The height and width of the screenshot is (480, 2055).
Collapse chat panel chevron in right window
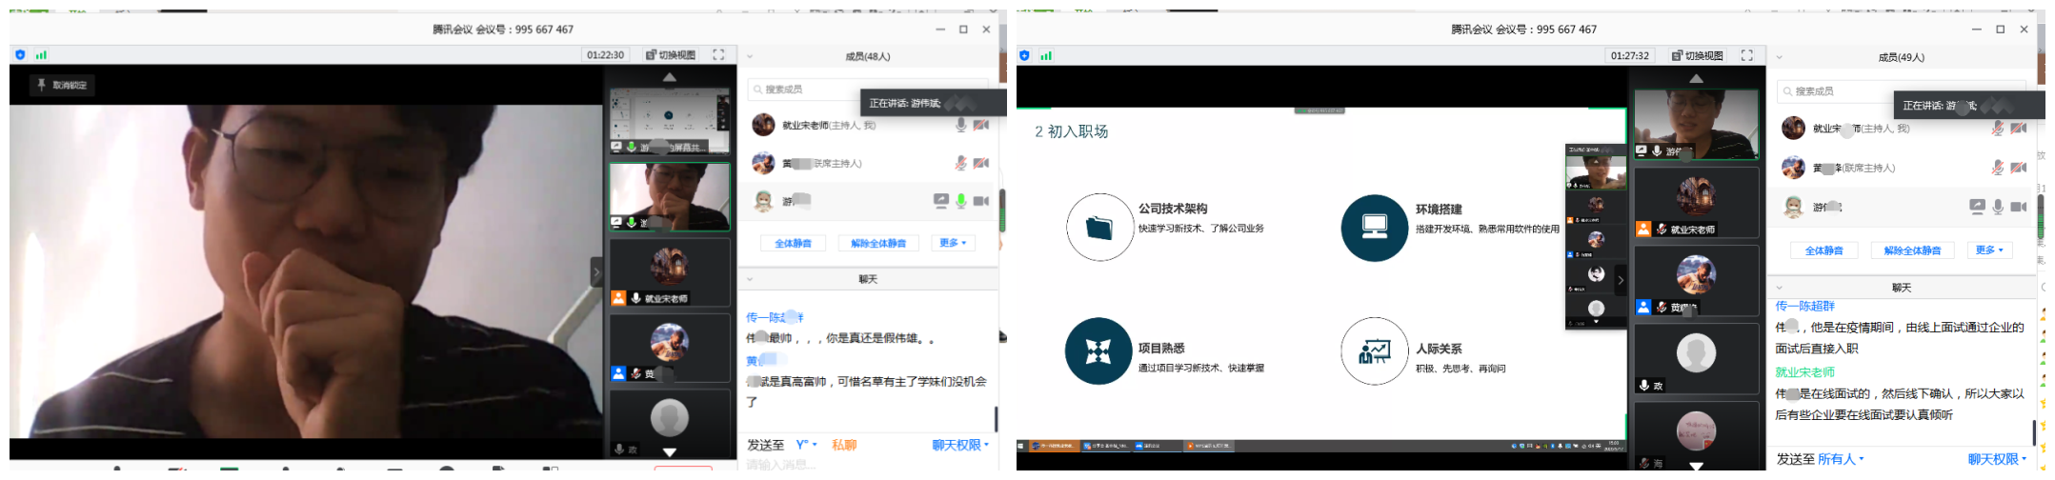(x=1779, y=287)
